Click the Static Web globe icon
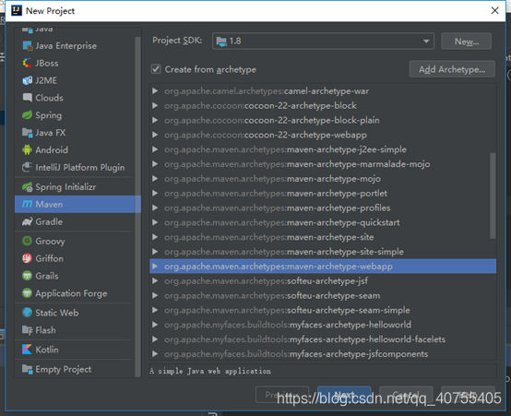Image resolution: width=511 pixels, height=416 pixels. click(28, 313)
